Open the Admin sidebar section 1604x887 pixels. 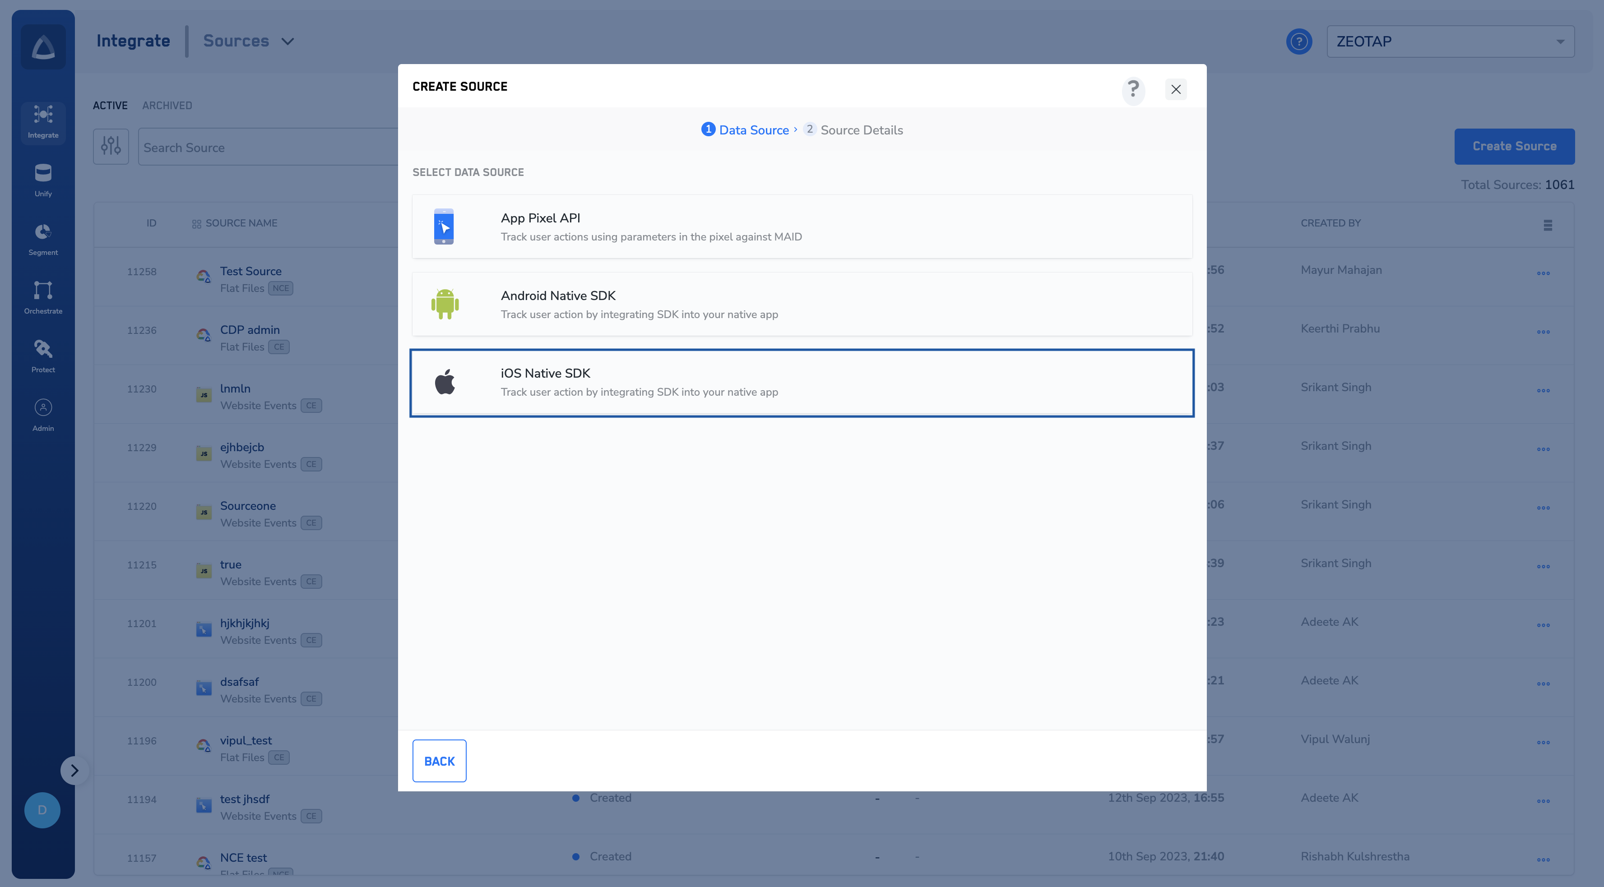(43, 415)
